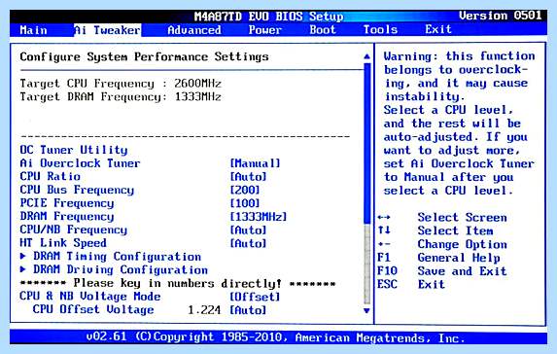557x354 pixels.
Task: Click Target DRAM Frequency 1333MHz line
Action: click(121, 97)
